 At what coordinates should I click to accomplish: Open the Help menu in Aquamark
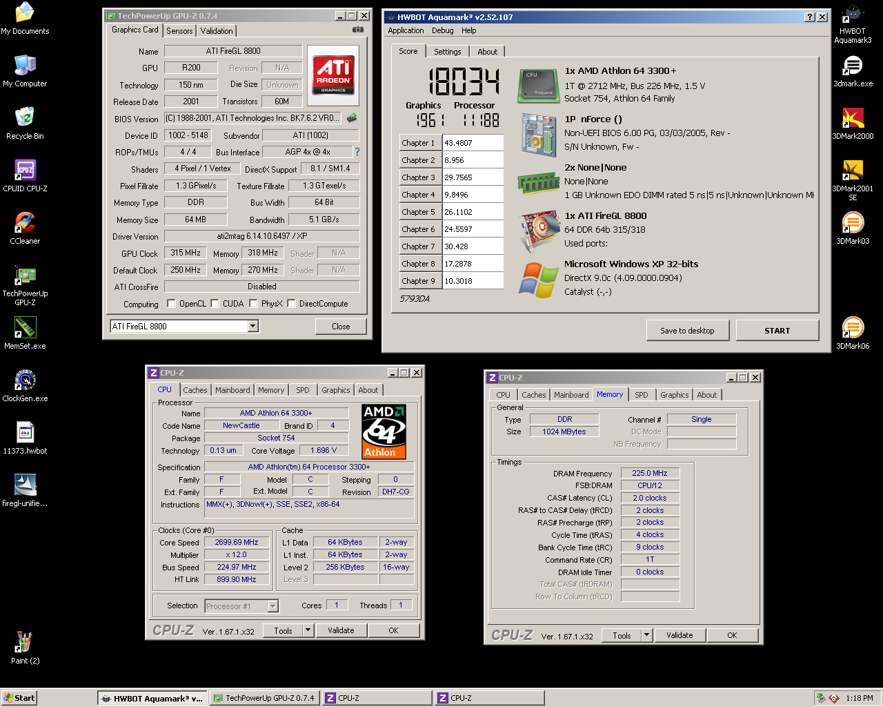coord(469,30)
